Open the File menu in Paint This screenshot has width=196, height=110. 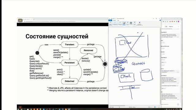pyautogui.click(x=110, y=20)
